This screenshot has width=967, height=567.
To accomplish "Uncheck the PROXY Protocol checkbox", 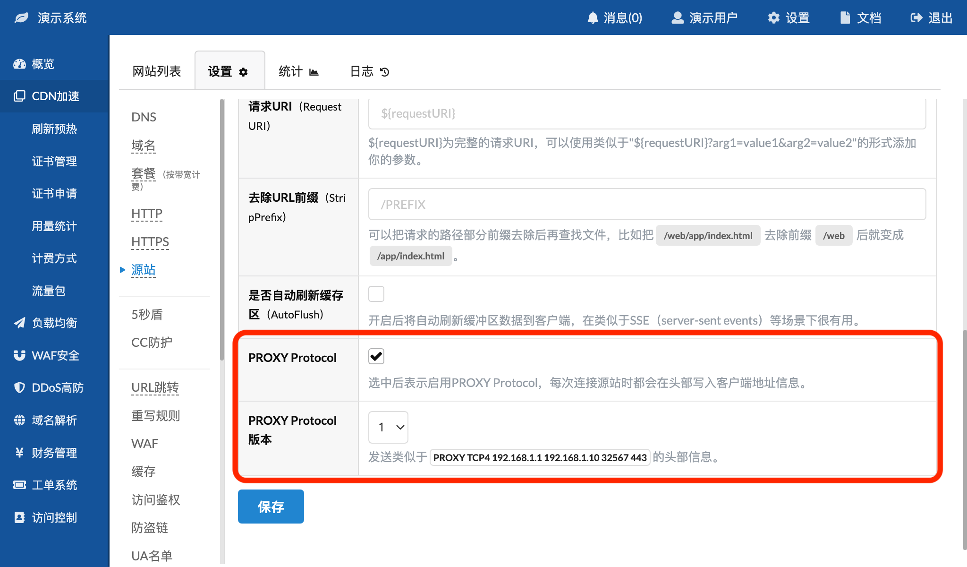I will point(376,356).
